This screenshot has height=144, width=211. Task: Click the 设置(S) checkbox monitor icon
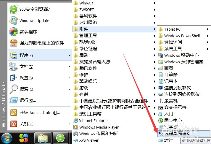pos(13,78)
